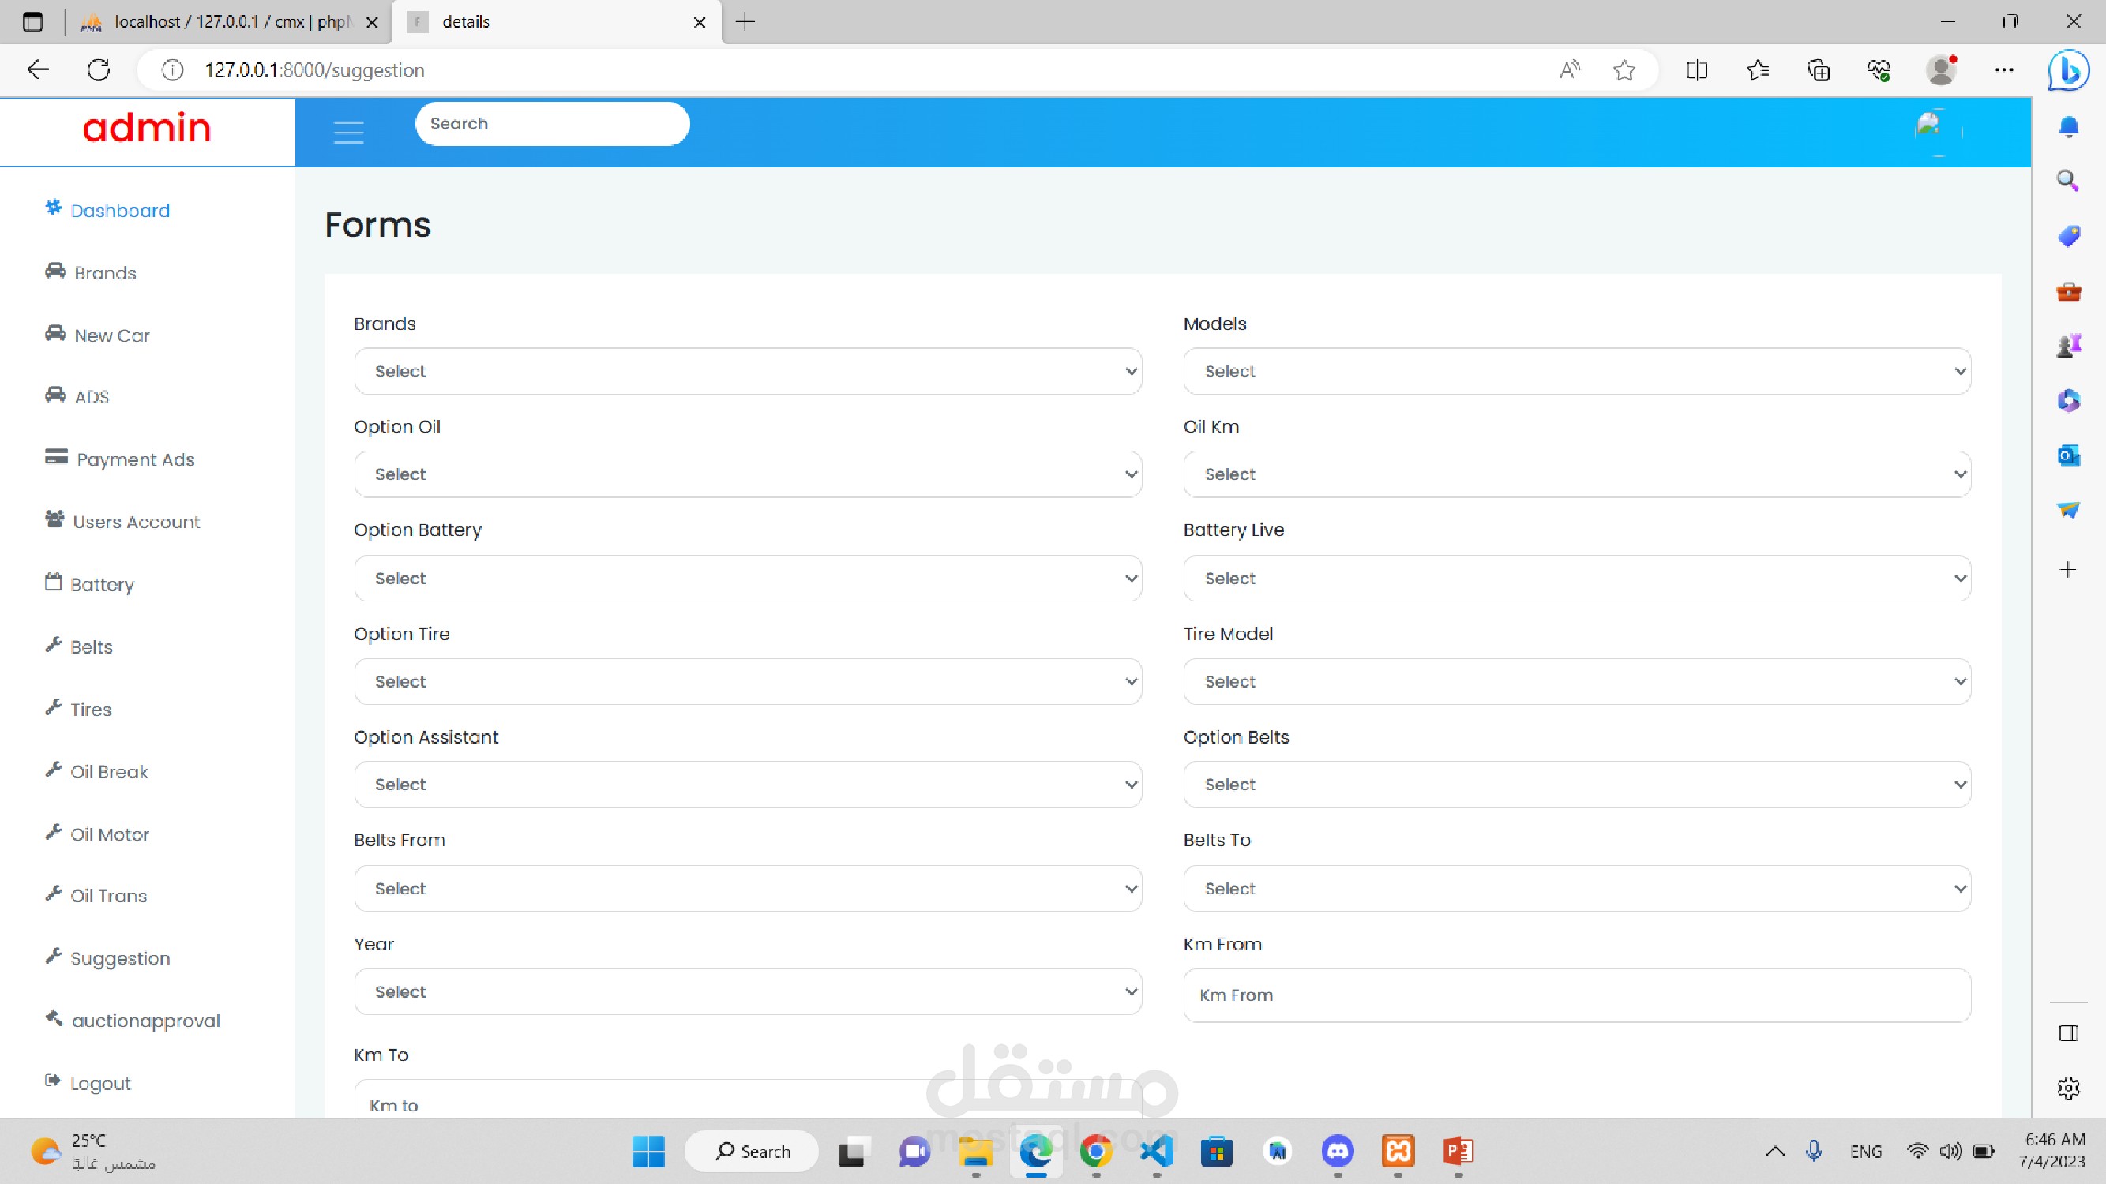
Task: Open Edge split screen icon
Action: (1696, 70)
